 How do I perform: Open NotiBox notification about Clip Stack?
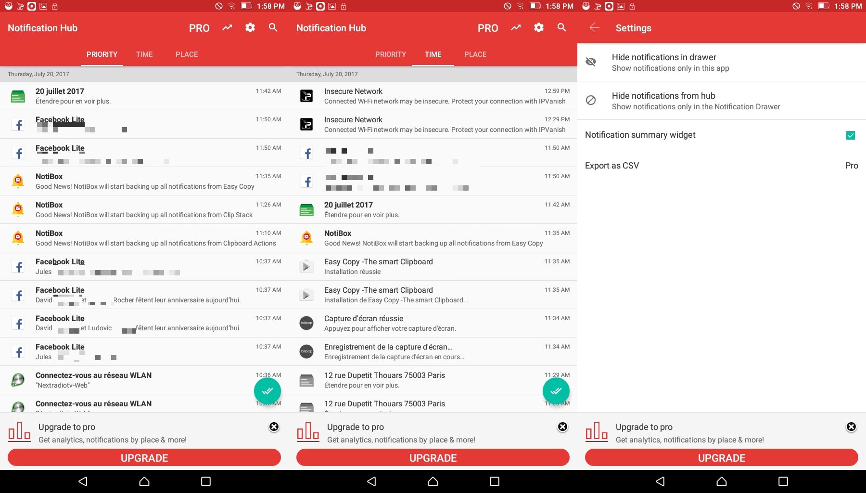144,209
